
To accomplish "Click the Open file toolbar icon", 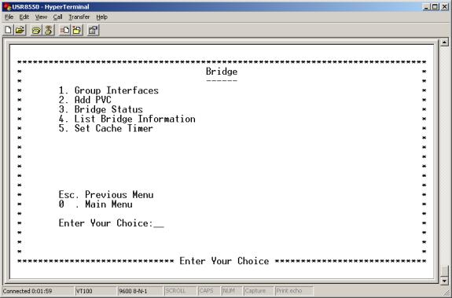I will [20, 30].
